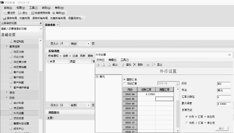234x133 pixels.
Task: Open 客户档案 in navigation tree
Action: tap(19, 82)
